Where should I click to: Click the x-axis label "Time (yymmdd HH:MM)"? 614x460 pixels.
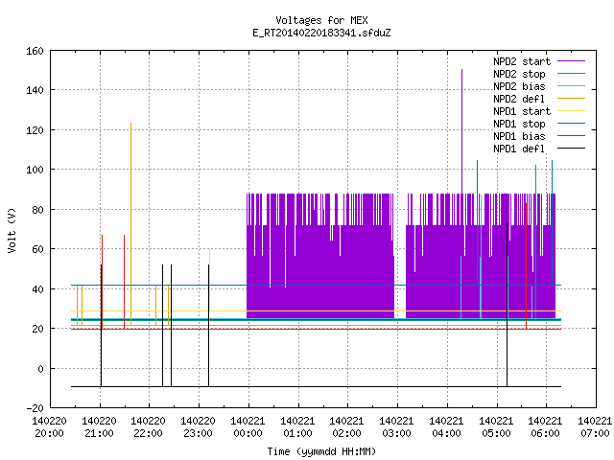[x=321, y=451]
